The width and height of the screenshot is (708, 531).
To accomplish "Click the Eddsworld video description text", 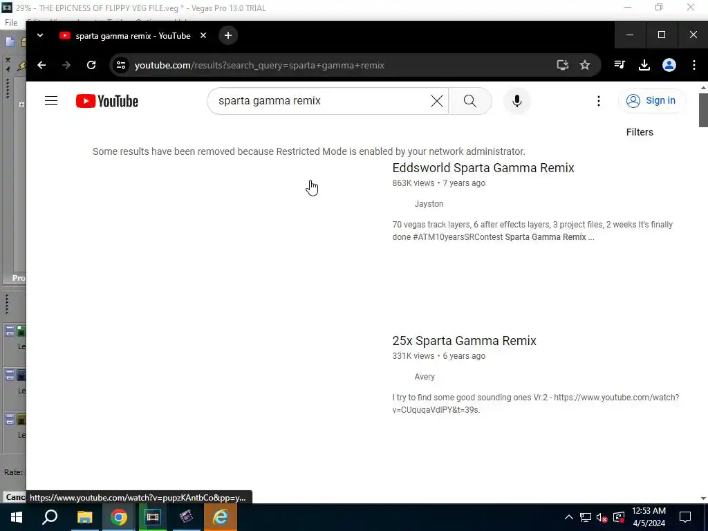I will (x=533, y=231).
